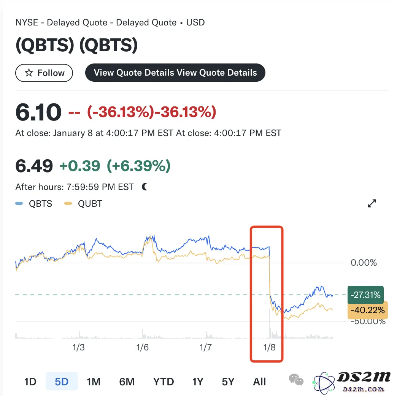Viewport: 397px width, 396px height.
Task: Select the 5Y time range
Action: click(x=228, y=382)
